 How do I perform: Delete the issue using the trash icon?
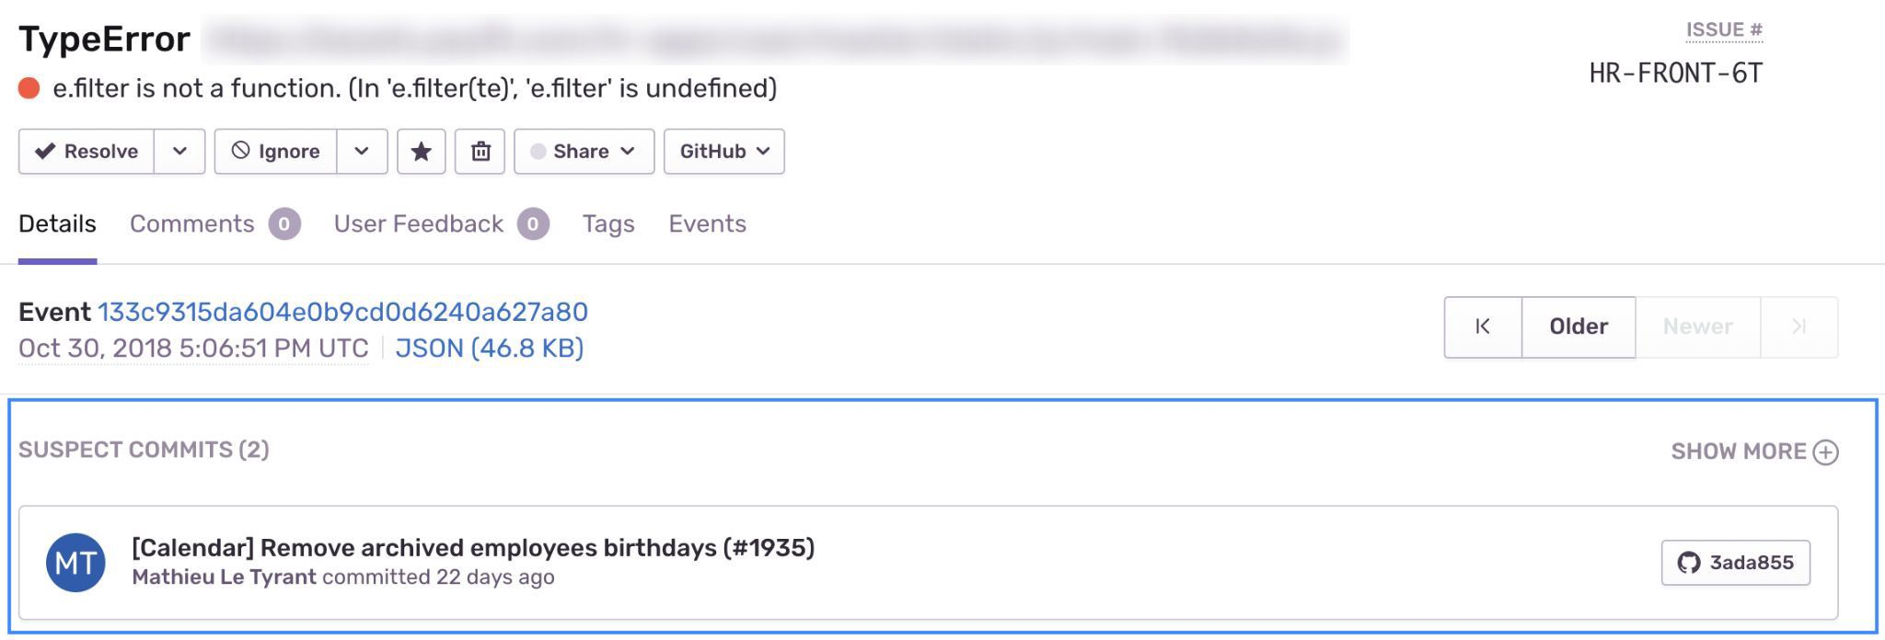(480, 152)
